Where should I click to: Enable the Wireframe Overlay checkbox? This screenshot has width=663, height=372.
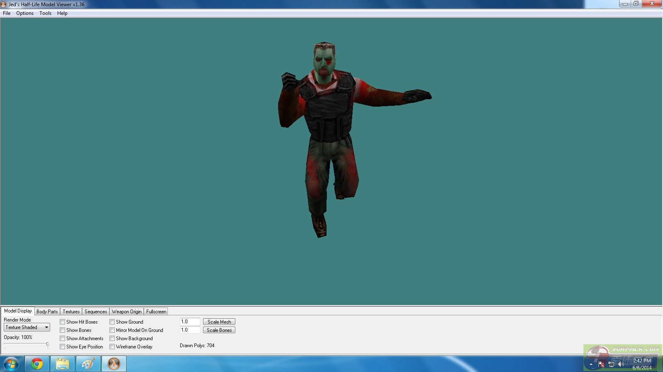point(112,347)
